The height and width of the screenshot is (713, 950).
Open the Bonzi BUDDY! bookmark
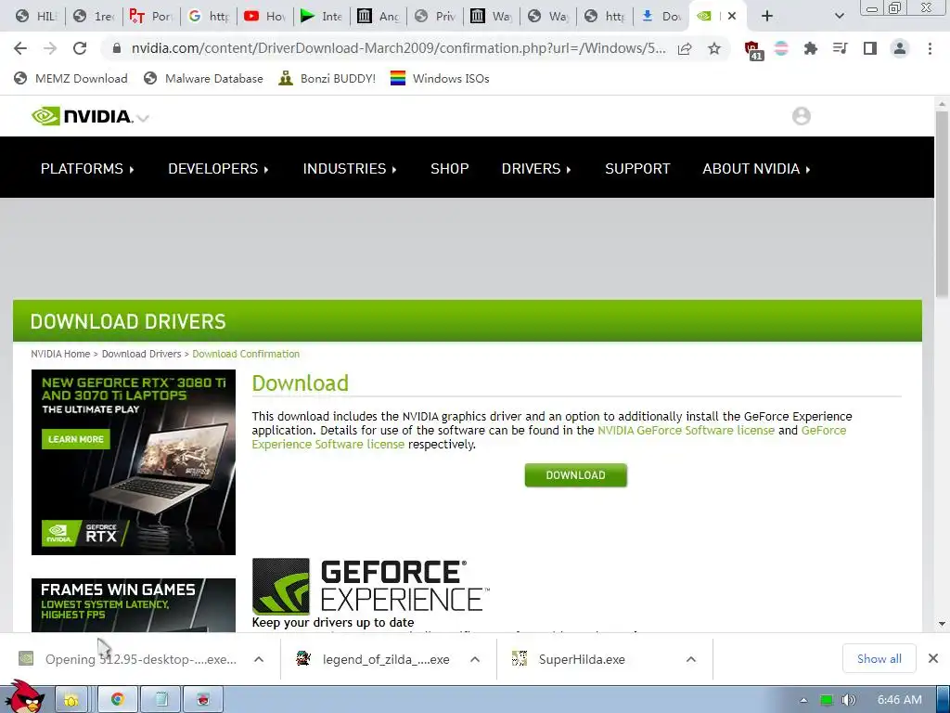tap(327, 78)
